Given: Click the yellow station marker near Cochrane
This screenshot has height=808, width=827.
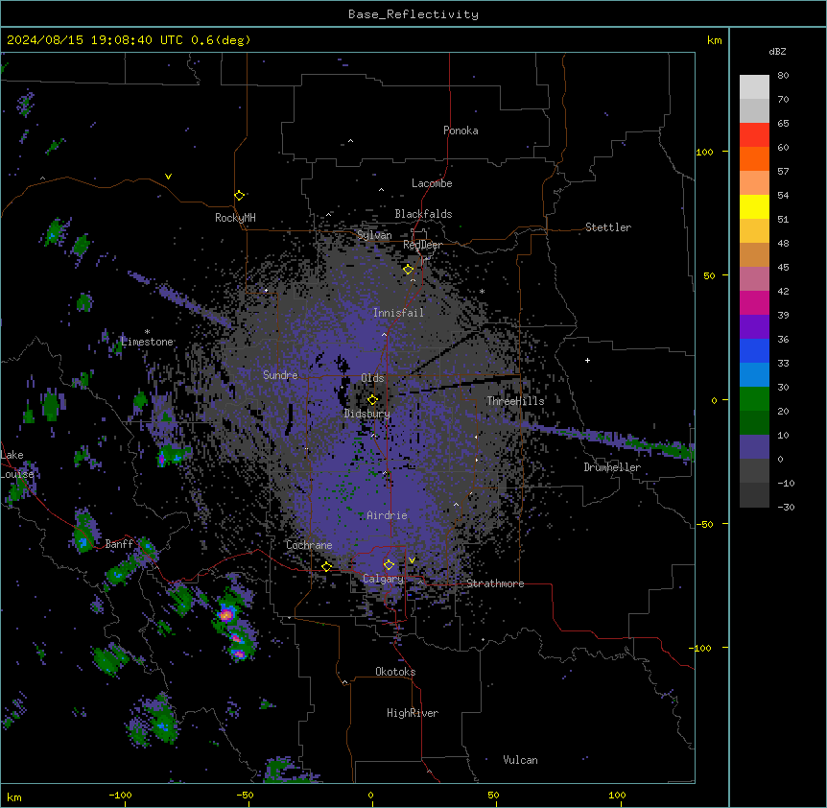Looking at the screenshot, I should click(326, 566).
